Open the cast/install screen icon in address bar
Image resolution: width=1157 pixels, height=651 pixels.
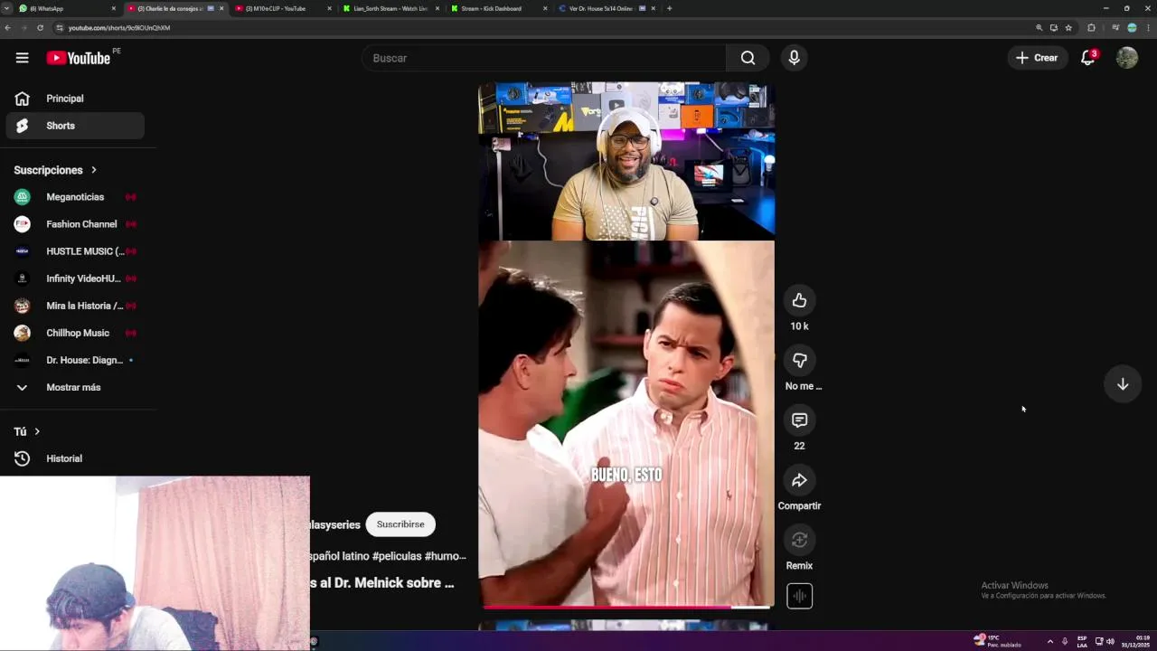(x=1053, y=28)
